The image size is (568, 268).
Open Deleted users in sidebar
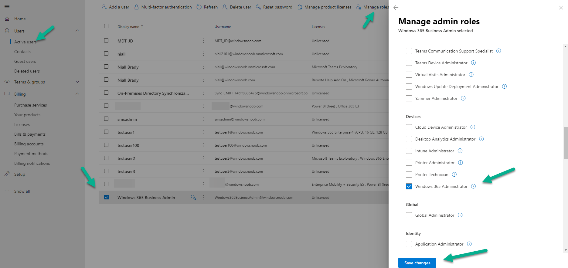point(27,71)
